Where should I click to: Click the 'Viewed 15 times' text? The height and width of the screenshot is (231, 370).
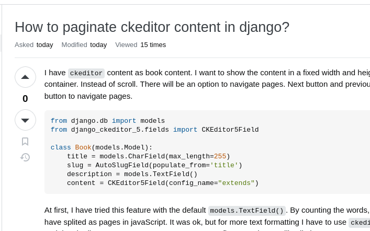pyautogui.click(x=140, y=45)
